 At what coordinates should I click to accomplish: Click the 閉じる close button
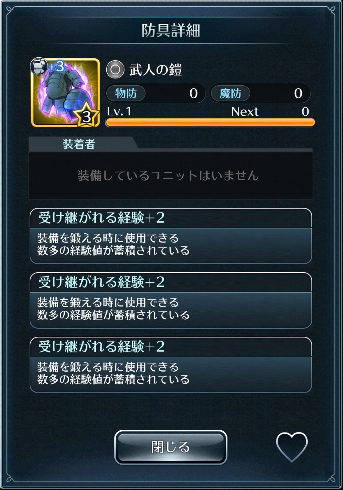coord(171,447)
